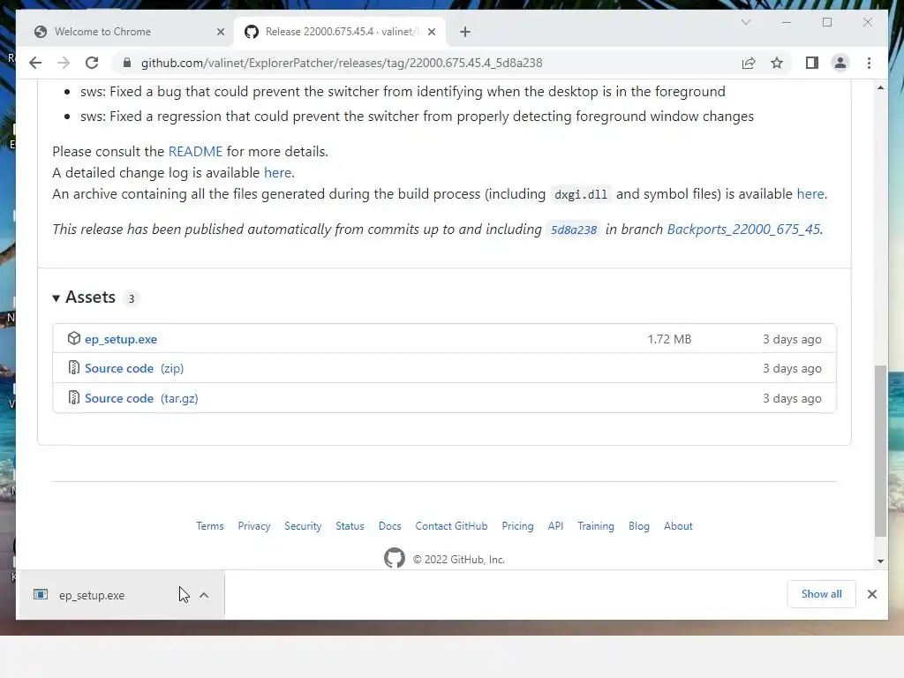The height and width of the screenshot is (678, 904).
Task: Click the address bar URL field
Action: 426,63
